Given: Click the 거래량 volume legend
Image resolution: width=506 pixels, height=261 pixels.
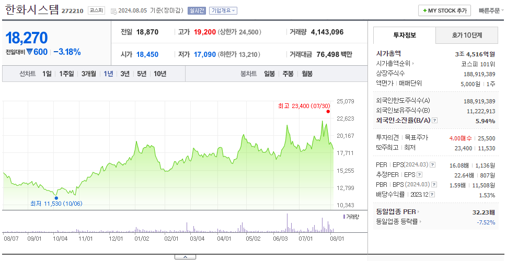Looking at the screenshot, I should click(351, 217).
